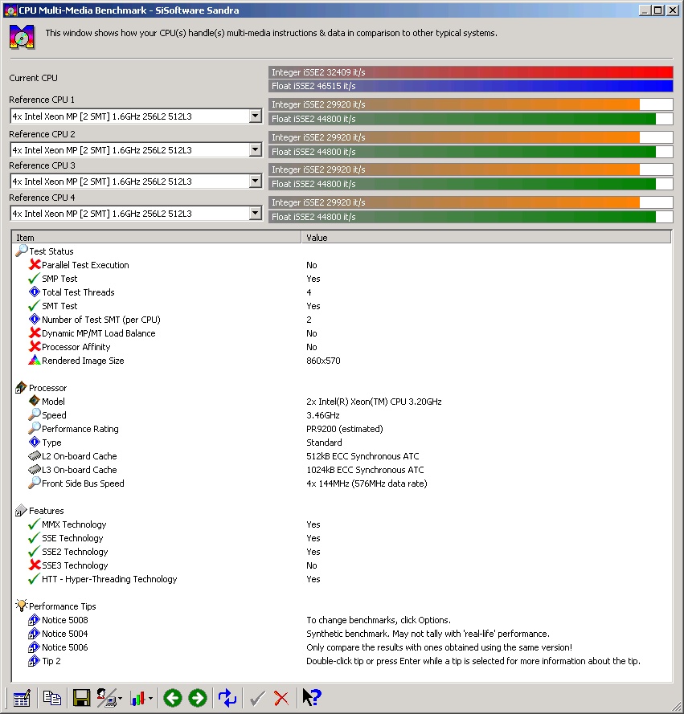The width and height of the screenshot is (684, 714).
Task: Select Number of Test SMT (per CPU) row
Action: tap(342, 320)
